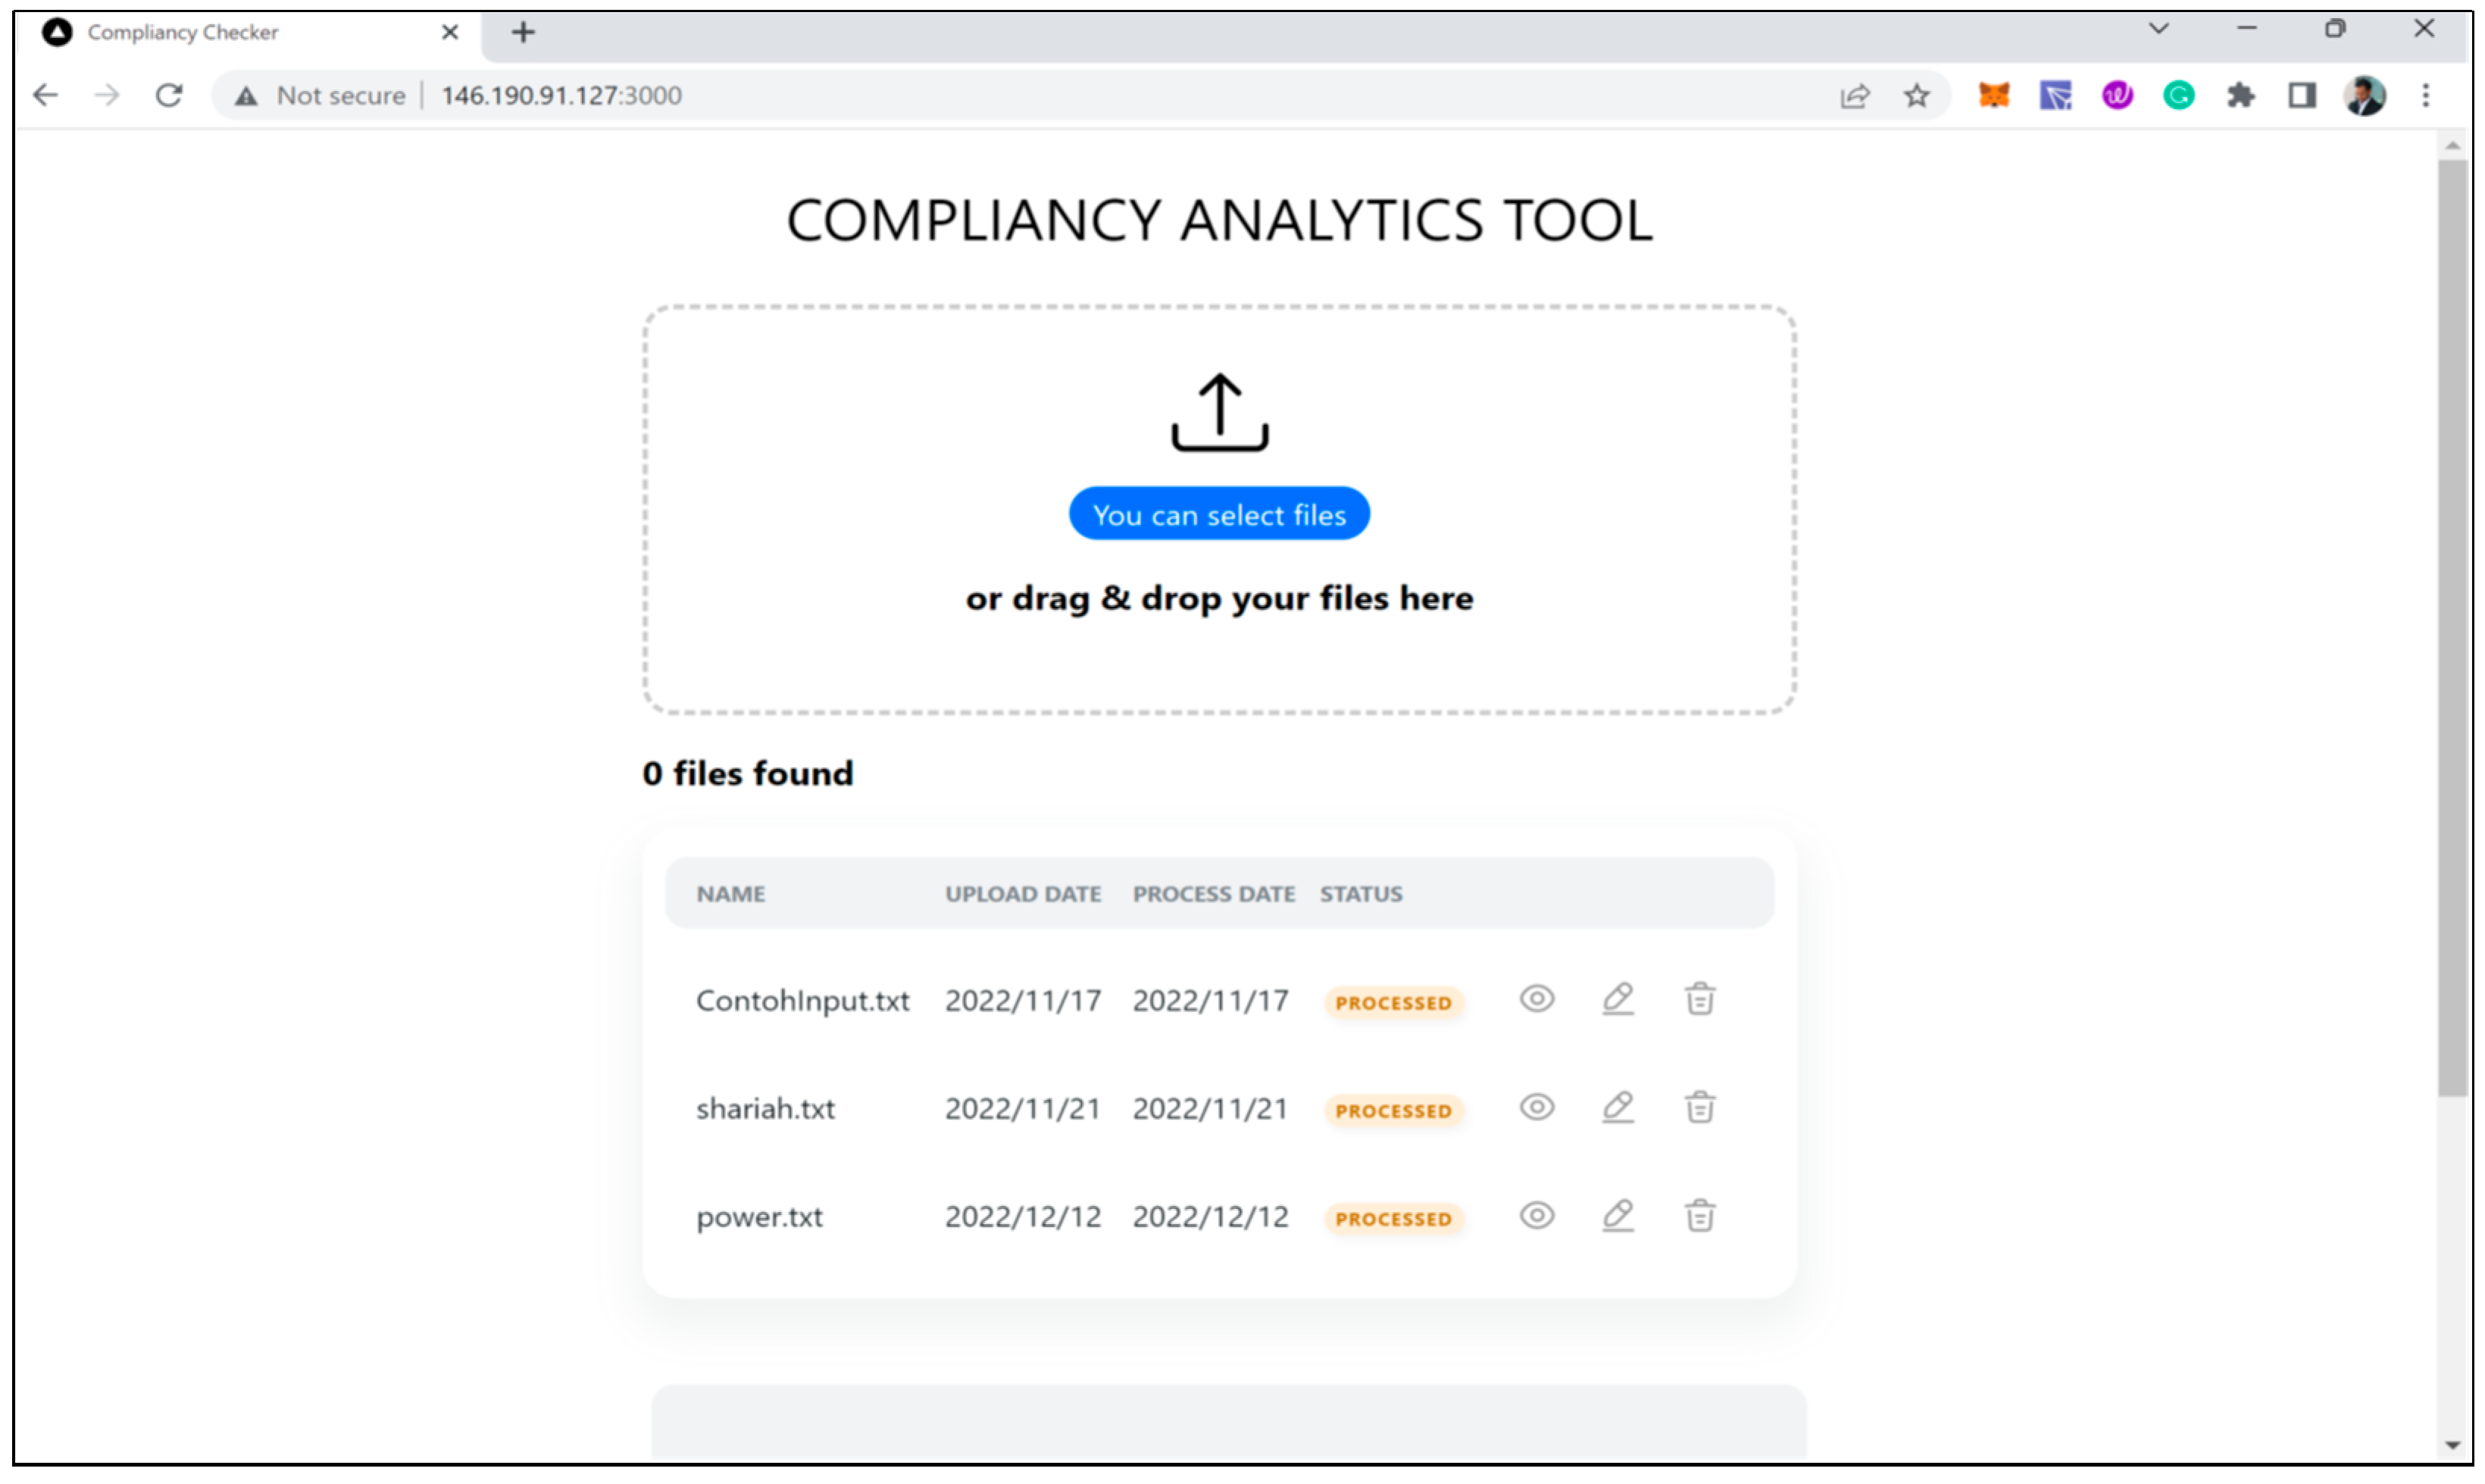This screenshot has width=2485, height=1484.
Task: Edit power.txt with the pencil icon
Action: (1617, 1215)
